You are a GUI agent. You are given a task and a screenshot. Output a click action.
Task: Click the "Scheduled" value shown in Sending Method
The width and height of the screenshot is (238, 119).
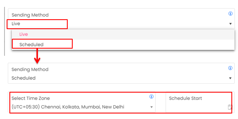23,78
